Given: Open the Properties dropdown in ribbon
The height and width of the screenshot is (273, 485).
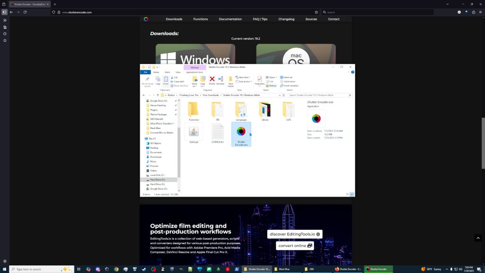Looking at the screenshot, I should (260, 82).
